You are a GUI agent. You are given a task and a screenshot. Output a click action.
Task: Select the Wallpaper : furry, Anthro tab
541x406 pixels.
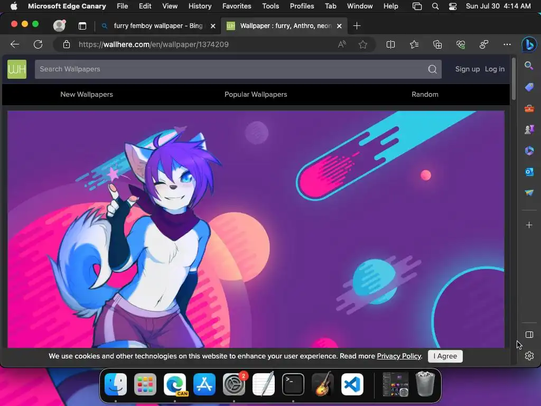pos(284,26)
